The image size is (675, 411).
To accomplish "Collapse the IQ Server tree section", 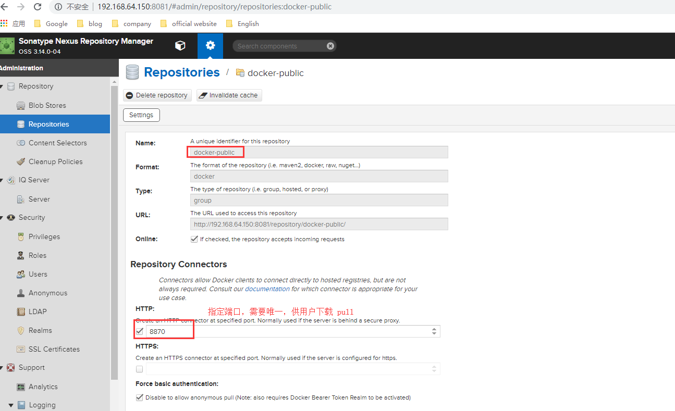I will point(2,180).
